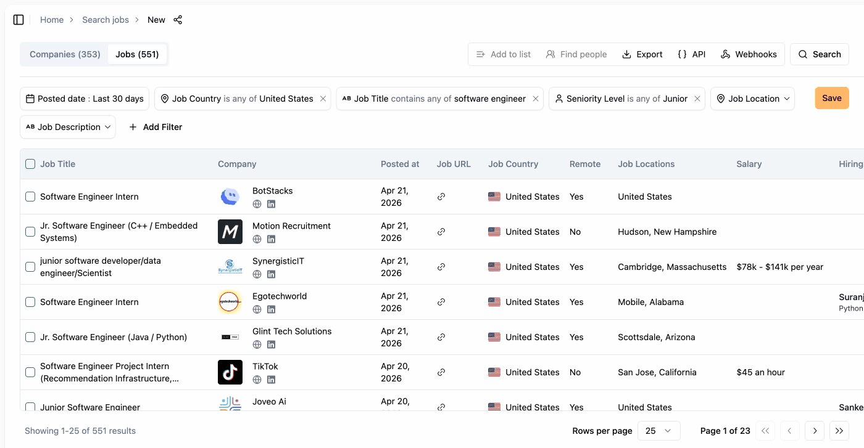The image size is (864, 448).
Task: Click the orange Save button
Action: click(x=831, y=98)
